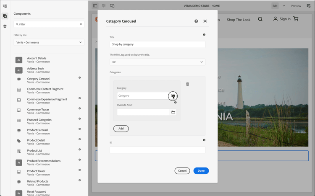Show info tooltip for ID field
This screenshot has width=315, height=196.
[x=204, y=140]
